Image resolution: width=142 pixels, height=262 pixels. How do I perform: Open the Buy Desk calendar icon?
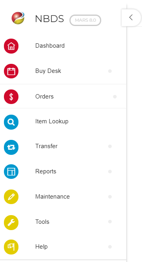(x=11, y=71)
